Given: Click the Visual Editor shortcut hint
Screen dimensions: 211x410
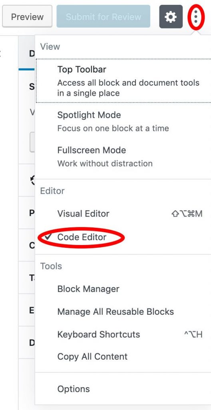Looking at the screenshot, I should coord(187,214).
